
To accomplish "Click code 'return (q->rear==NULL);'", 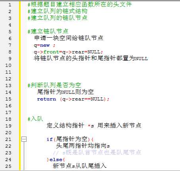I will click(73, 99).
